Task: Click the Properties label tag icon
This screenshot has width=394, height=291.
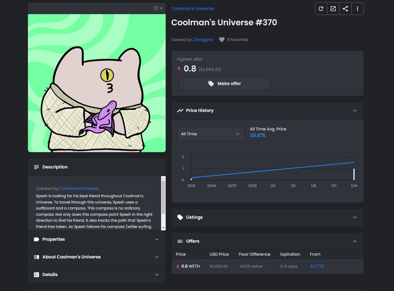Action: click(x=36, y=239)
